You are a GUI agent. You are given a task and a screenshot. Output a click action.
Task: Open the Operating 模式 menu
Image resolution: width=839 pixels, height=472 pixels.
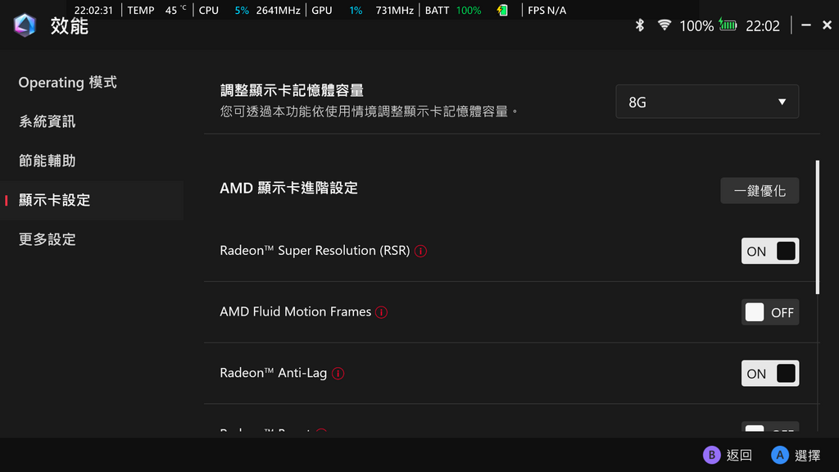pyautogui.click(x=67, y=83)
